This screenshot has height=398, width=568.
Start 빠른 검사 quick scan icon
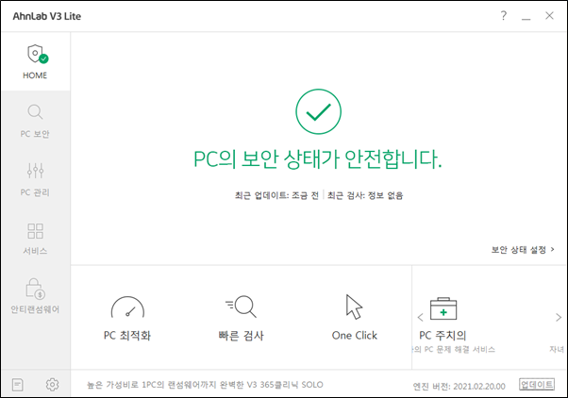241,307
